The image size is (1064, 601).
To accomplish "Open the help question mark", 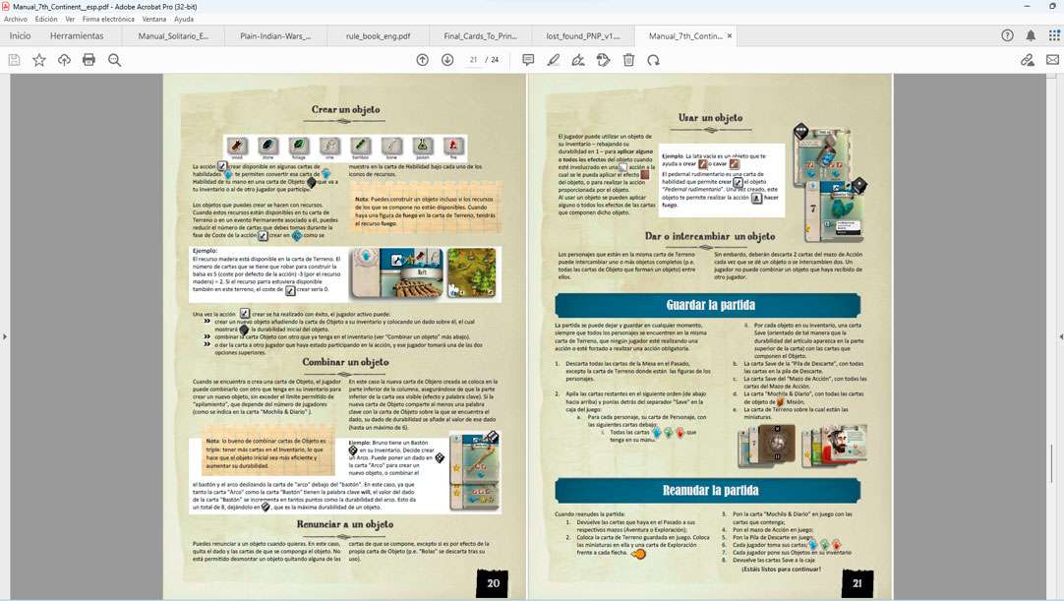I will click(1007, 35).
